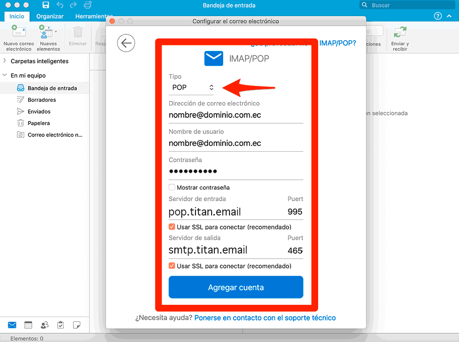
Task: Click the Contraseña field
Action: point(236,171)
